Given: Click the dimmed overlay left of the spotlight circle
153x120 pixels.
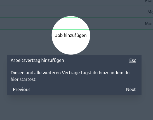Looking at the screenshot, I should (x=26, y=42).
